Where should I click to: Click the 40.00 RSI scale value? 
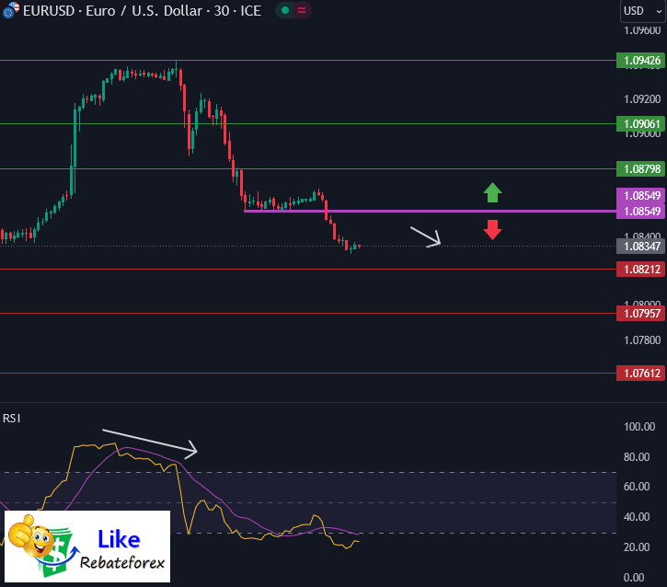[x=637, y=517]
